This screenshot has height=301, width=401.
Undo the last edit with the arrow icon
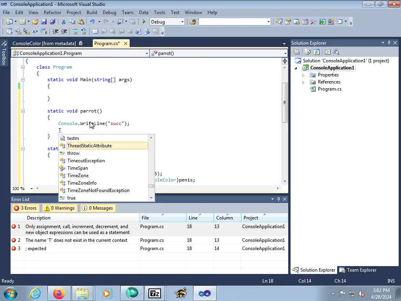pos(92,22)
